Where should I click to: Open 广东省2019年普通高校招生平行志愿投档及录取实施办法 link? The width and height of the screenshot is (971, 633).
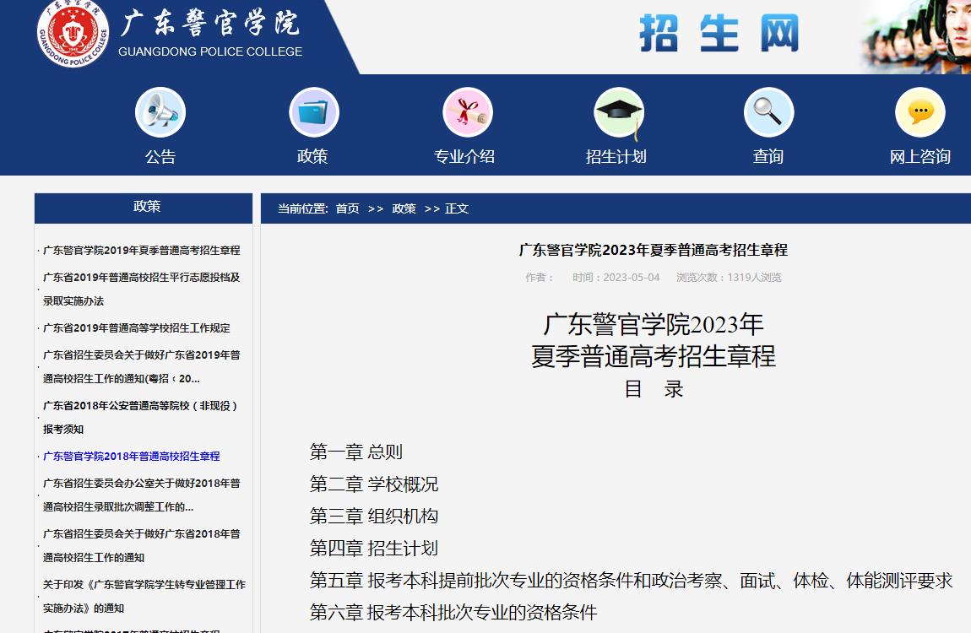click(141, 289)
